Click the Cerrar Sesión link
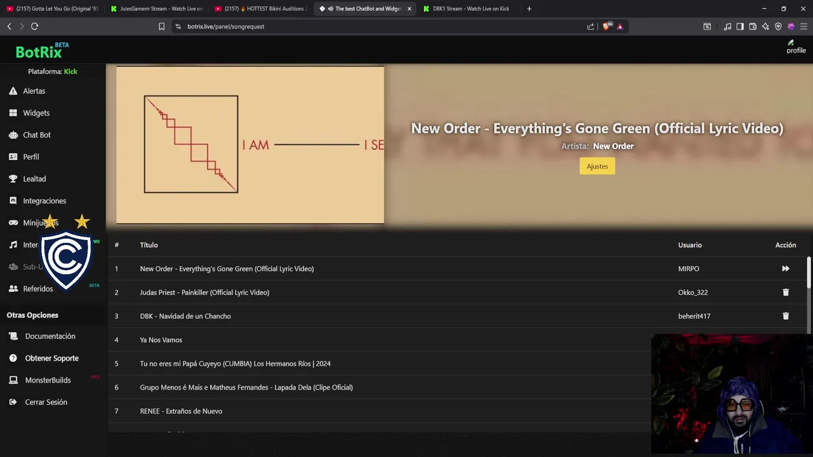This screenshot has height=457, width=813. pyautogui.click(x=46, y=402)
